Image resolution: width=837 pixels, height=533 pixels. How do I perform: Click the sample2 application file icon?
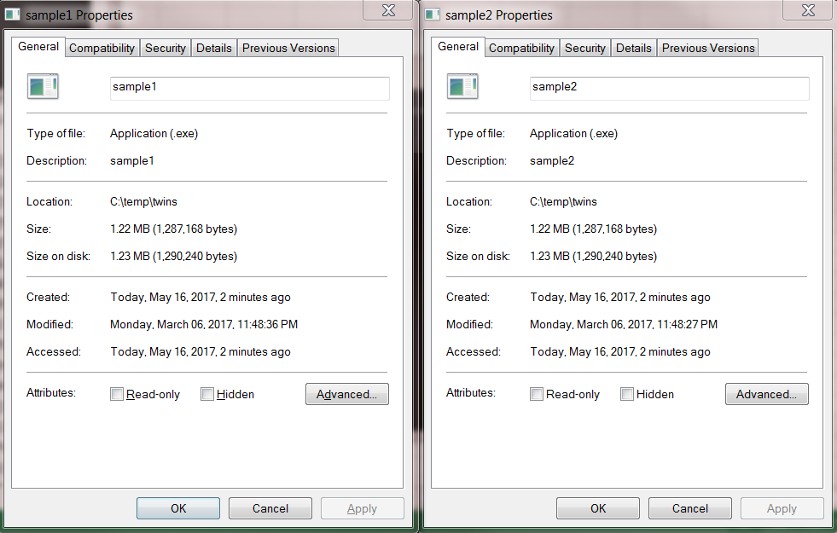462,87
